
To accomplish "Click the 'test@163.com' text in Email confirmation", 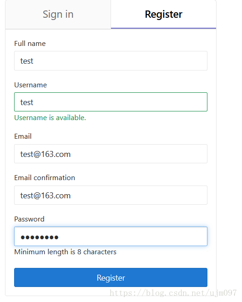I will point(45,196).
